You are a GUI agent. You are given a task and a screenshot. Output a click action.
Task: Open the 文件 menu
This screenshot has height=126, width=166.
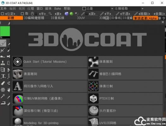coord(3,9)
